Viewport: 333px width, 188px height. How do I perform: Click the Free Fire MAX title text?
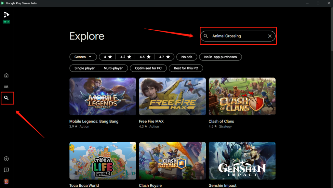151,122
